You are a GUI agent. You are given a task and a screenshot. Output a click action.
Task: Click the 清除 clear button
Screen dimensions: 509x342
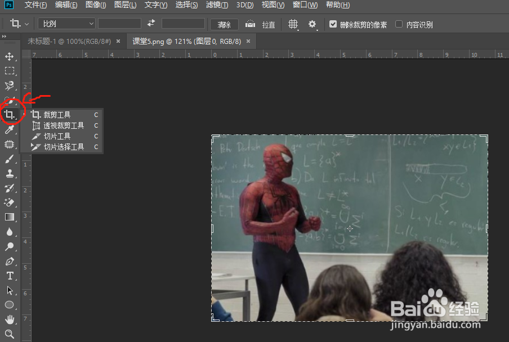(x=224, y=25)
